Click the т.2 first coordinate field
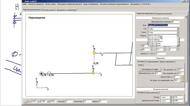The height and width of the screenshot is (106, 190). tap(147, 49)
